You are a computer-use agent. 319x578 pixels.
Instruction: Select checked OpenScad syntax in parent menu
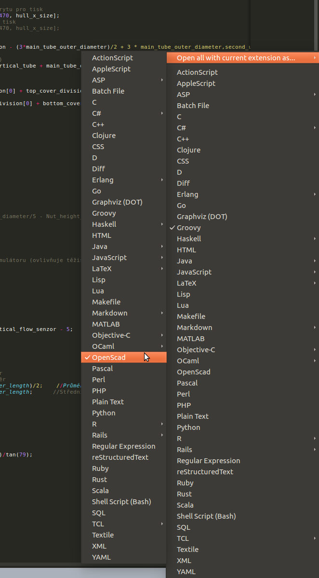tap(109, 358)
